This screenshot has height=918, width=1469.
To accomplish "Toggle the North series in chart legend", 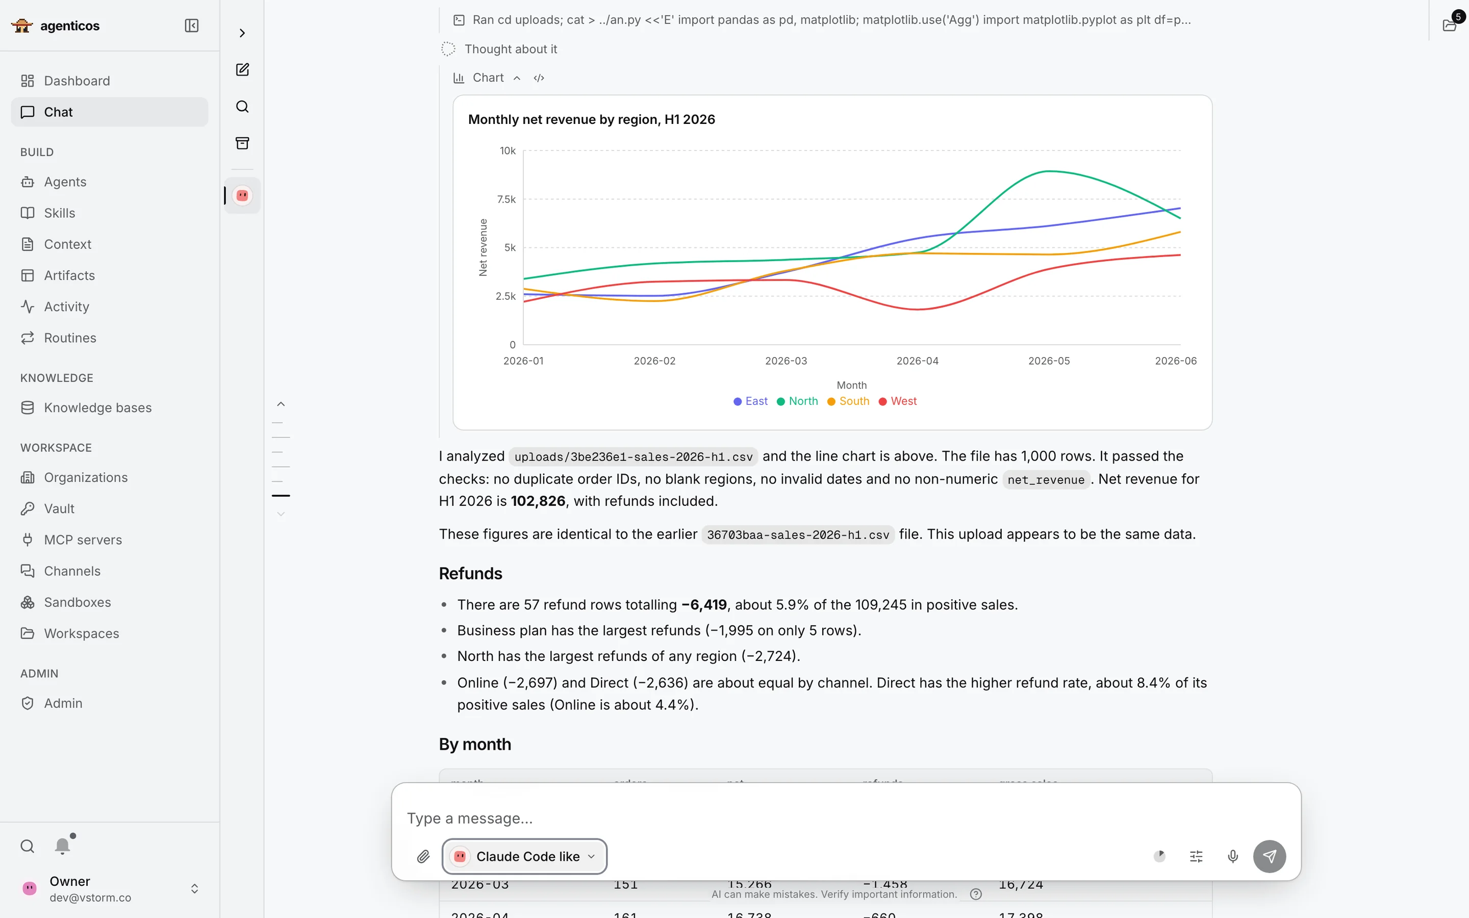I will 797,401.
